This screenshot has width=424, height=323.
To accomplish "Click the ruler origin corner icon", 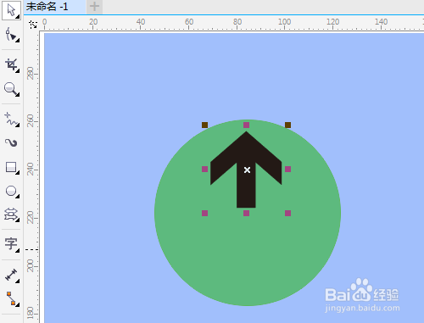I will pos(33,25).
